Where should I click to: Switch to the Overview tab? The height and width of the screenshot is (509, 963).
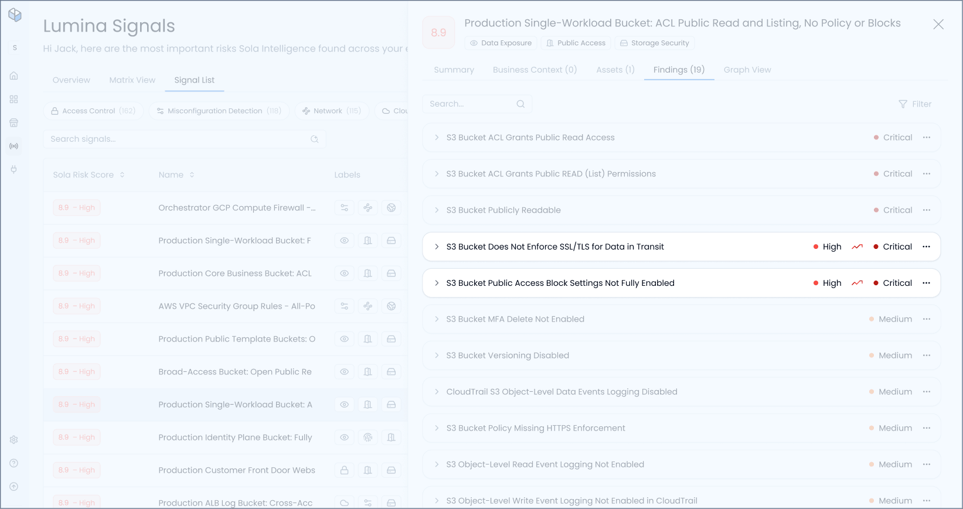[72, 80]
